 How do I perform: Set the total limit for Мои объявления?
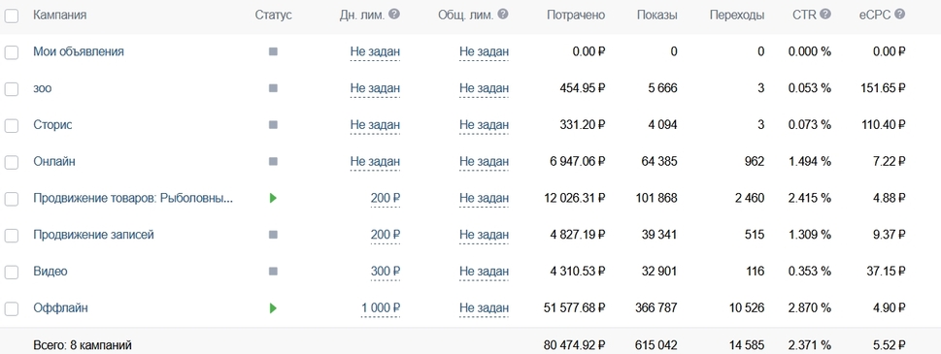484,51
